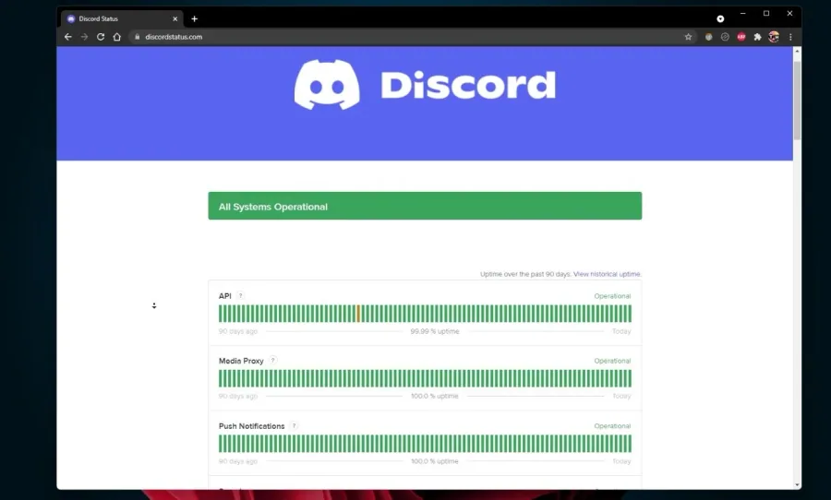Click the Media Proxy Operational status text
Screen dimensions: 831x500
612,361
